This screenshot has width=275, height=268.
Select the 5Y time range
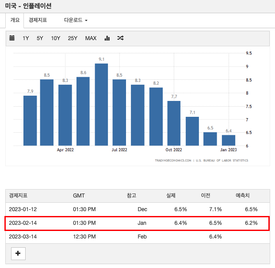coord(40,38)
